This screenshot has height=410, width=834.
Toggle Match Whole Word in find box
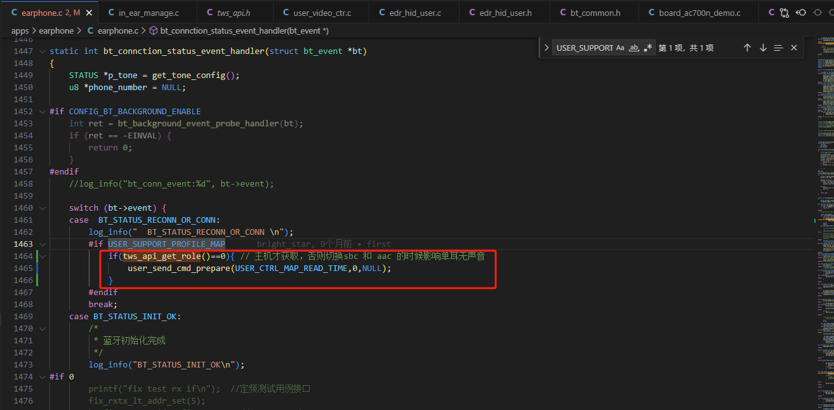pos(633,48)
